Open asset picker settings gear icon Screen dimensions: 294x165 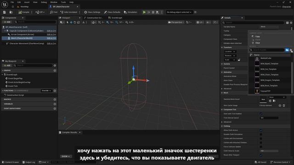click(x=291, y=50)
